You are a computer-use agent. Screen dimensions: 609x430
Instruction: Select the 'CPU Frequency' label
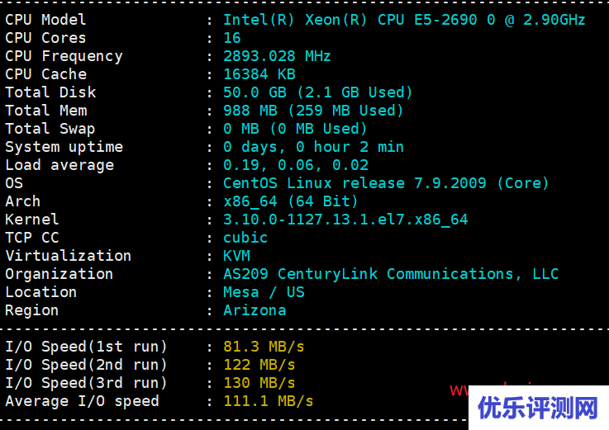(64, 56)
